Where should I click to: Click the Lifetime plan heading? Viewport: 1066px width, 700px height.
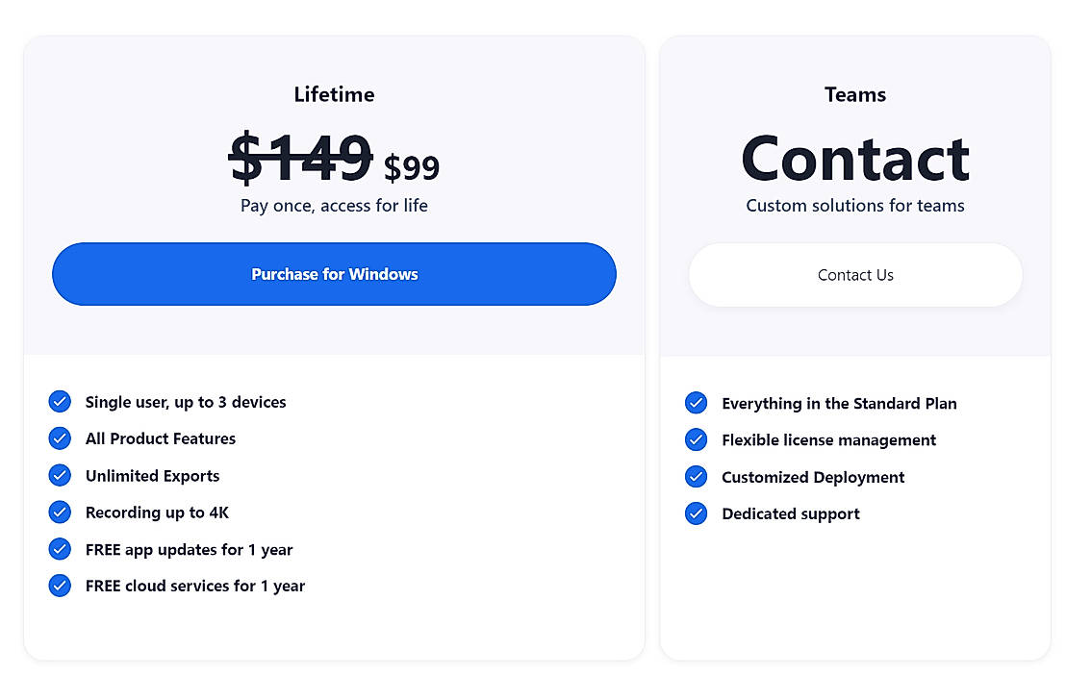(x=334, y=94)
